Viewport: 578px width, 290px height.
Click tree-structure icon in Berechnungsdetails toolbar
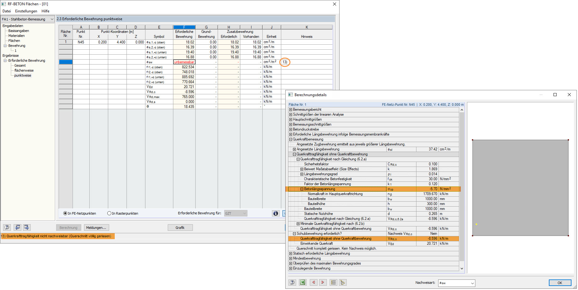click(x=343, y=282)
